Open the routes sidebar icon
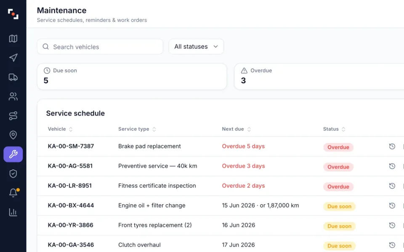The image size is (404, 252). click(x=13, y=116)
